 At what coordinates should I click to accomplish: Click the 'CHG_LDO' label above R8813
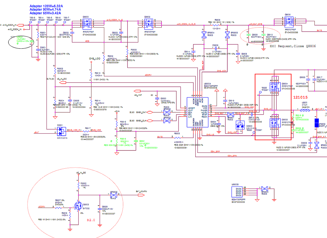click(95, 58)
